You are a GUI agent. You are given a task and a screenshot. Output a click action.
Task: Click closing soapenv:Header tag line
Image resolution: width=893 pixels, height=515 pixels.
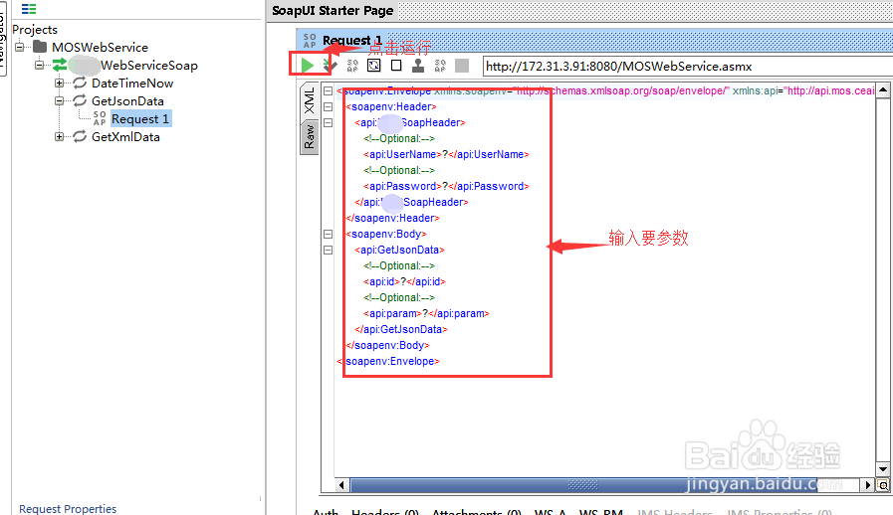[392, 218]
